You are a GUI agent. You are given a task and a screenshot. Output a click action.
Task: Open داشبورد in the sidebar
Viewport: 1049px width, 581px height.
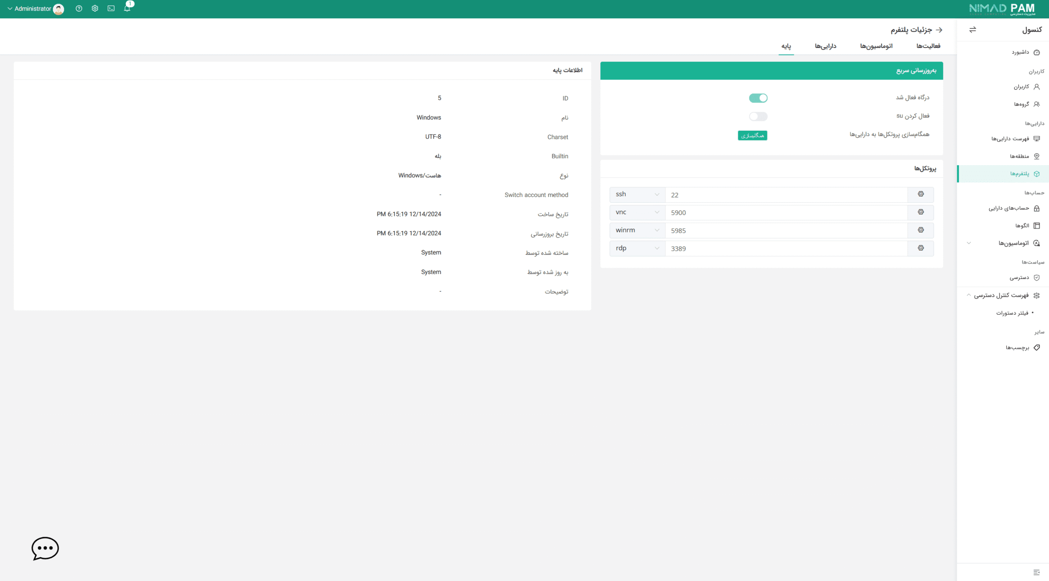click(1020, 52)
